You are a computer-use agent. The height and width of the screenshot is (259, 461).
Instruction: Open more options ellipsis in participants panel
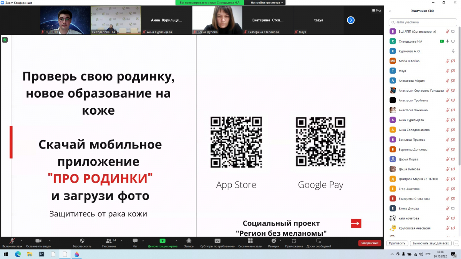(x=456, y=243)
